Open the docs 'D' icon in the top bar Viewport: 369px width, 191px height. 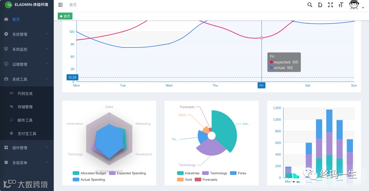click(320, 5)
